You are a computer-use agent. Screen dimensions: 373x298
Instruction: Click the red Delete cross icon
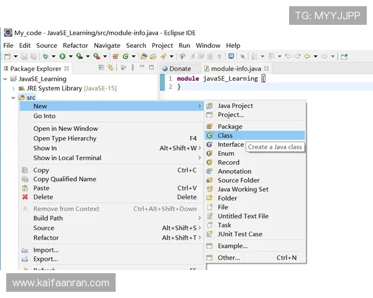coord(25,197)
